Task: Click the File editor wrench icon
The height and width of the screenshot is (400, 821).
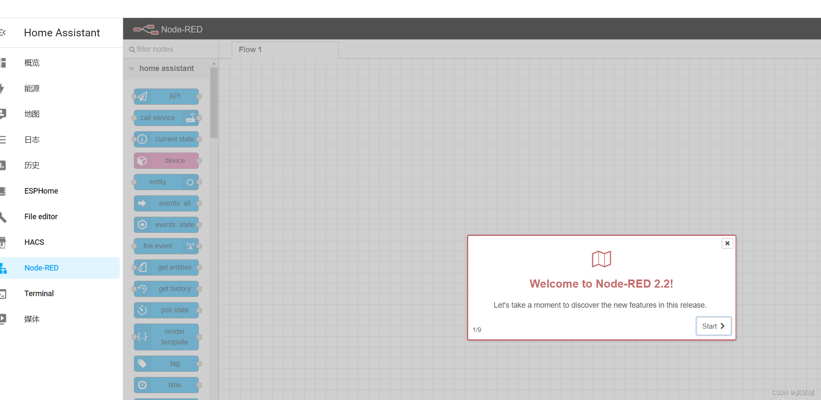Action: coord(3,217)
